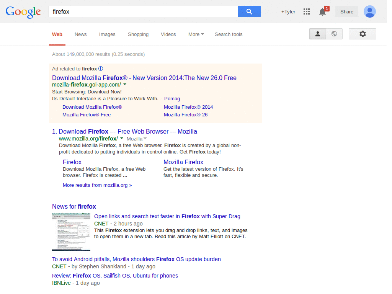
Task: Open News for firefox heading
Action: coord(74,206)
